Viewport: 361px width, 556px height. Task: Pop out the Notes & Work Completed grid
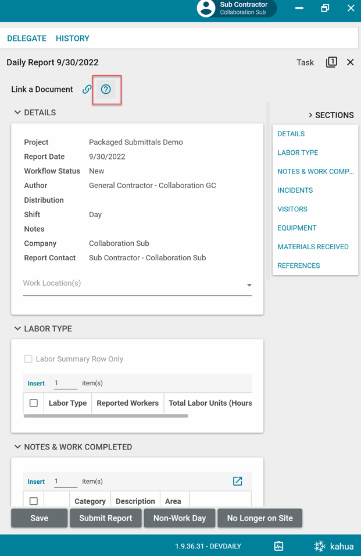pyautogui.click(x=237, y=481)
